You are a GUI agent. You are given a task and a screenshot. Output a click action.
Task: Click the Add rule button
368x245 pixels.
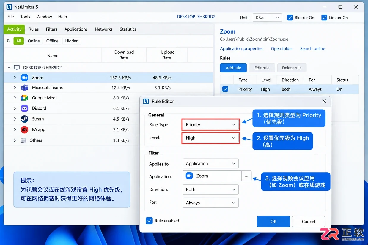tap(233, 68)
